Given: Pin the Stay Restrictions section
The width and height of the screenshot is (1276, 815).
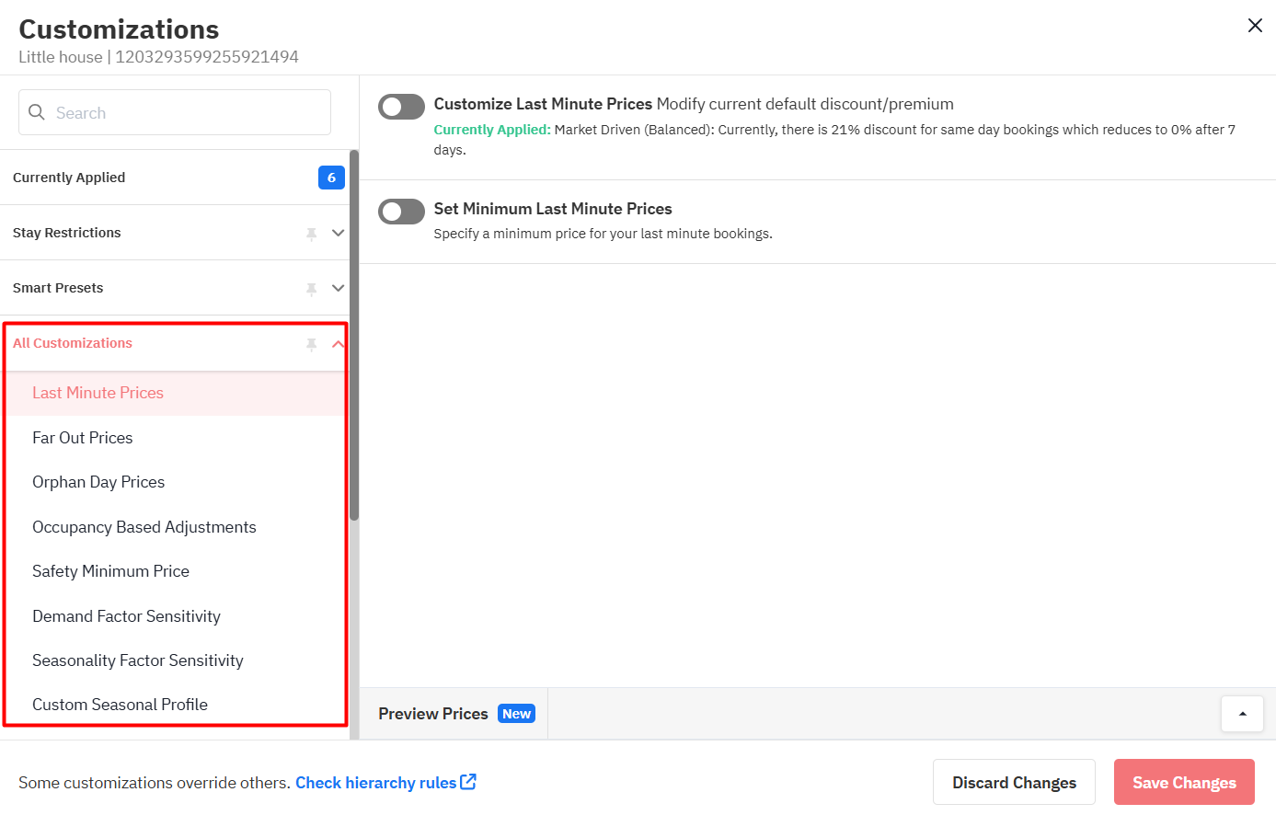Looking at the screenshot, I should coord(312,234).
